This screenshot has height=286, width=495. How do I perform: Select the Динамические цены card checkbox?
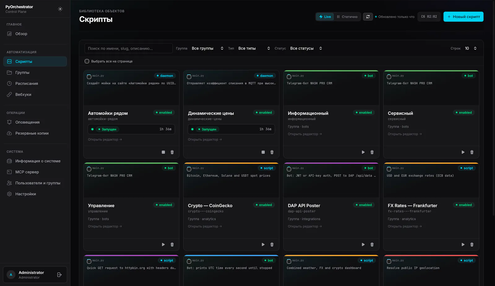[189, 77]
